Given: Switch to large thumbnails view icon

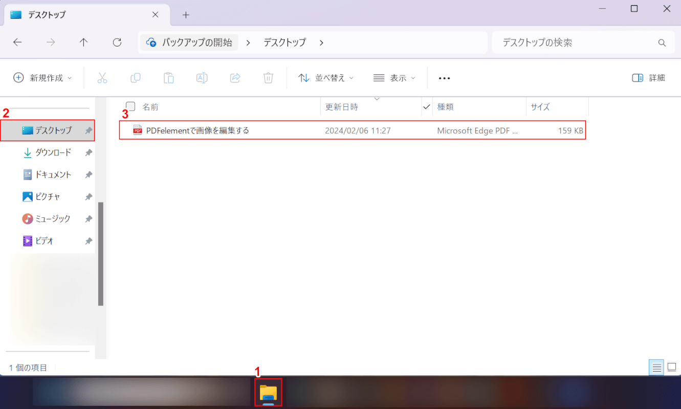Looking at the screenshot, I should pyautogui.click(x=672, y=367).
